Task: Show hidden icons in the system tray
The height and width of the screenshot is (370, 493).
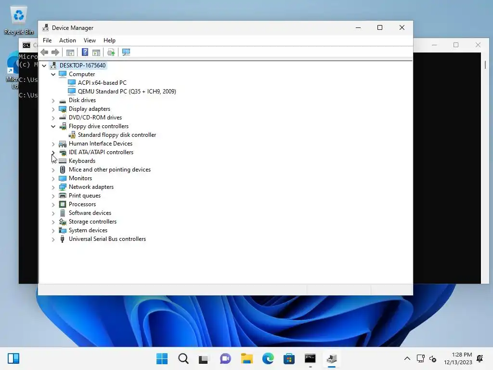Action: click(x=407, y=358)
